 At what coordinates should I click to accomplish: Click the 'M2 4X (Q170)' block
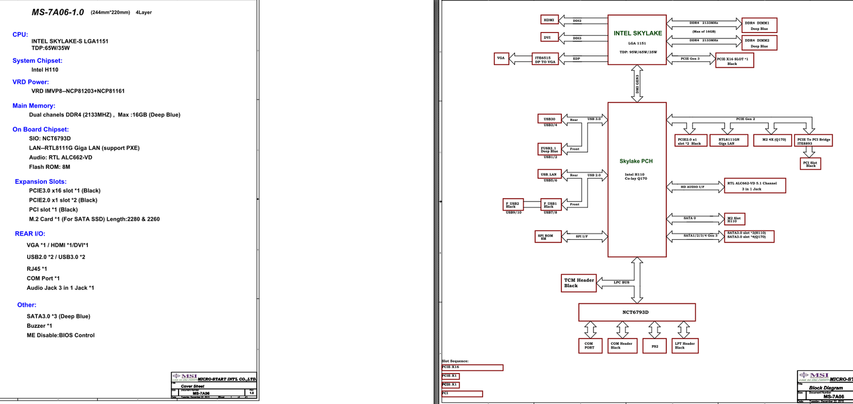(773, 141)
